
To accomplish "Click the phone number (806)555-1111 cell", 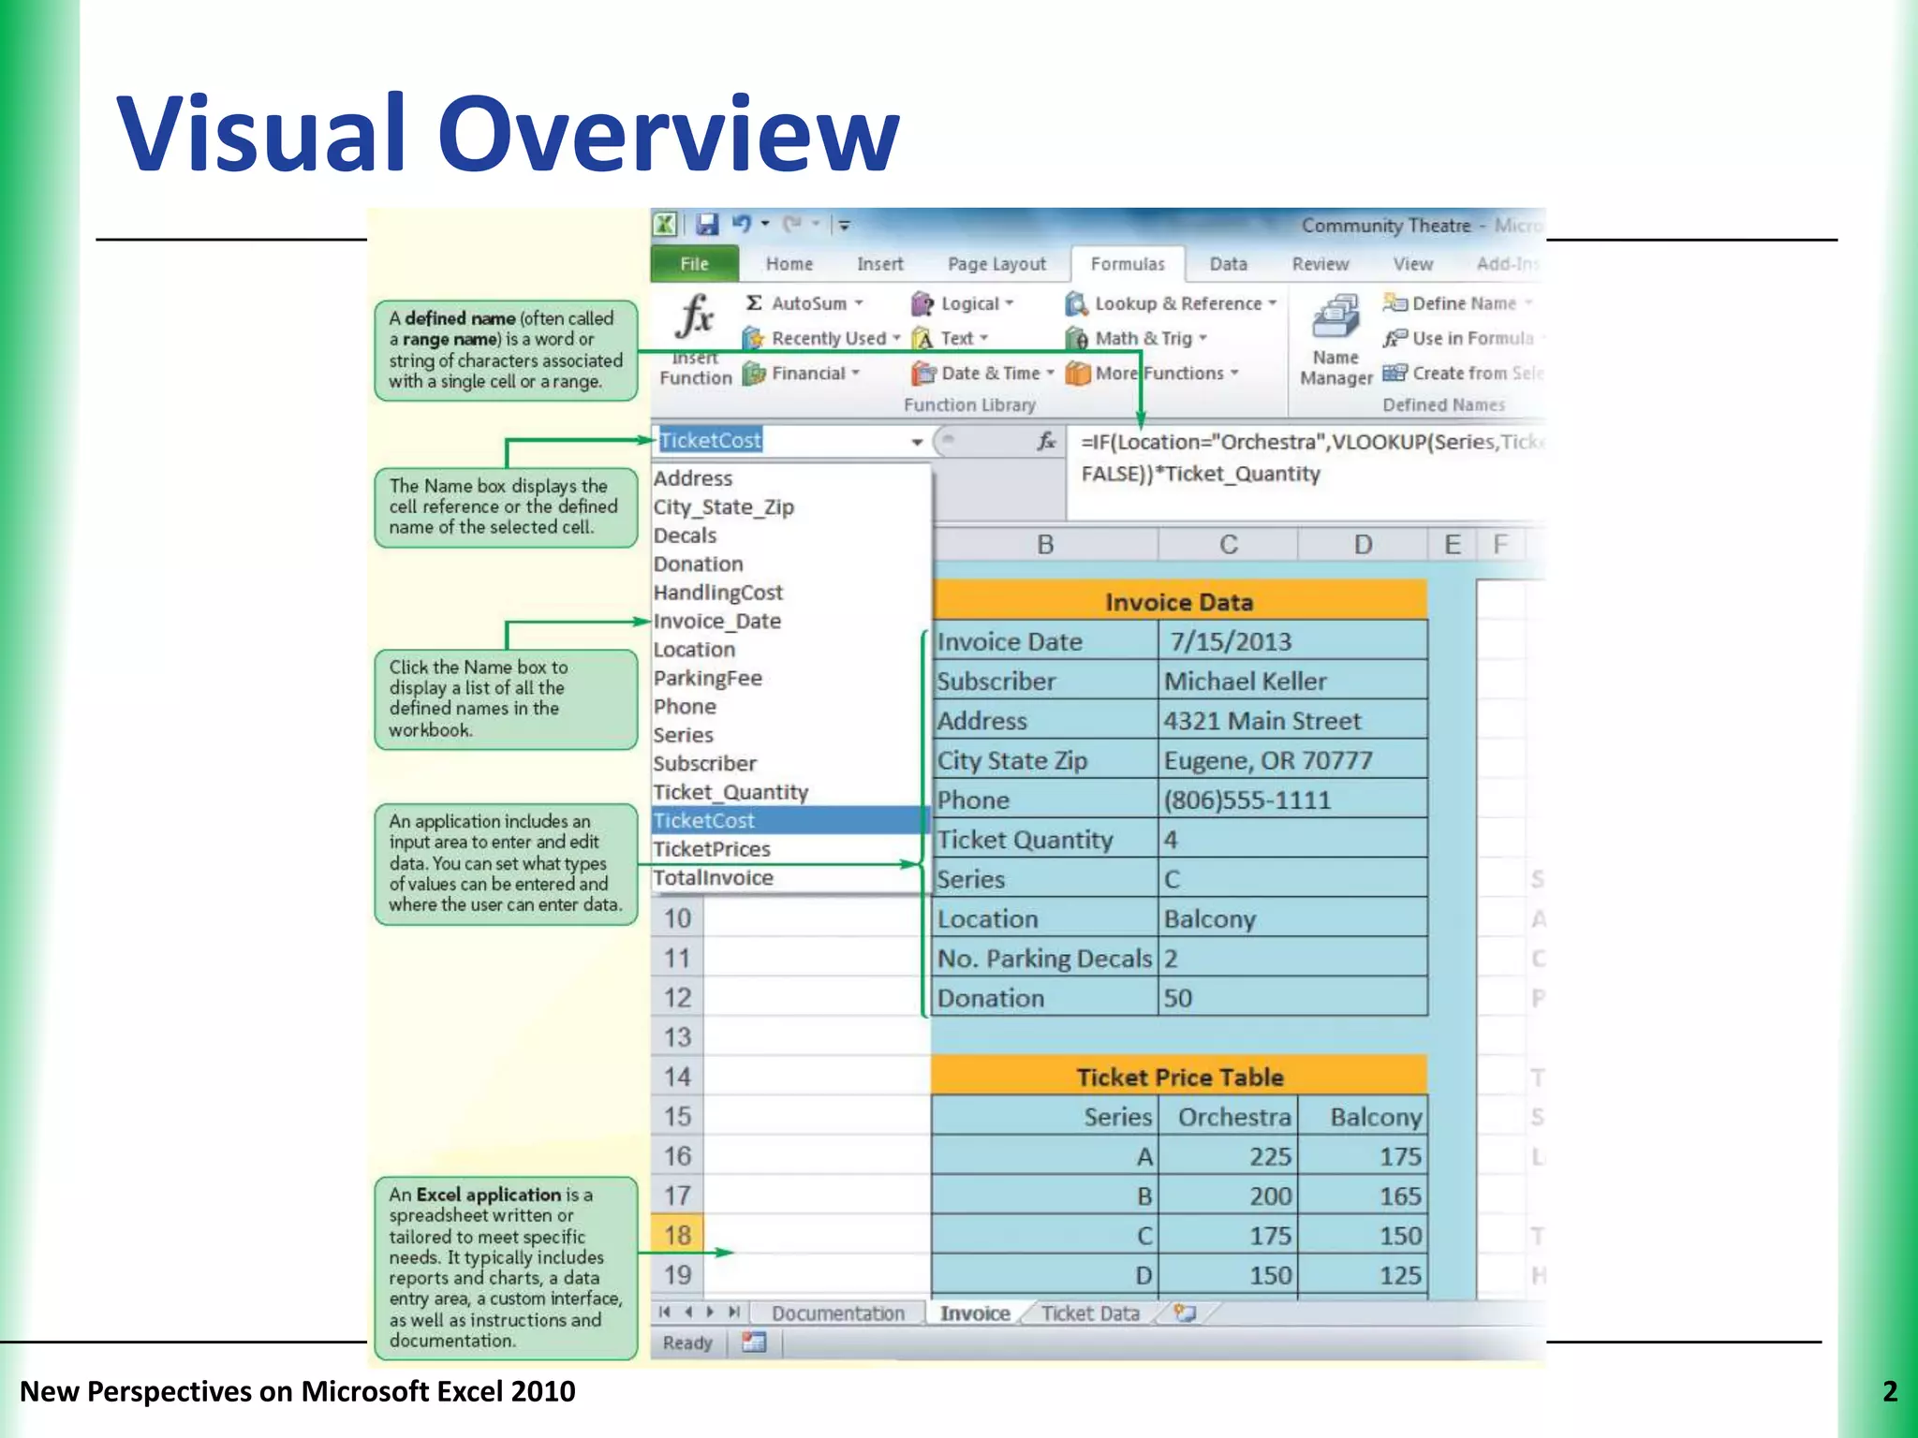I will click(x=1292, y=800).
